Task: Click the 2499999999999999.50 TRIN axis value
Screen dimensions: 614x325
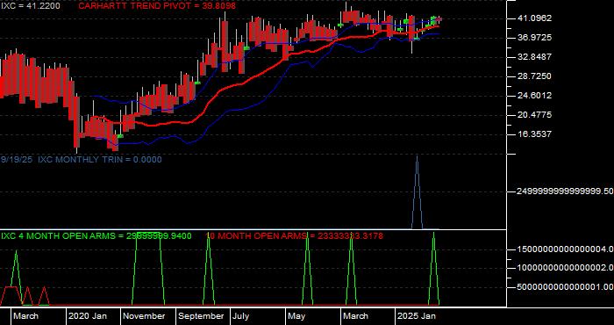Action: click(x=565, y=191)
